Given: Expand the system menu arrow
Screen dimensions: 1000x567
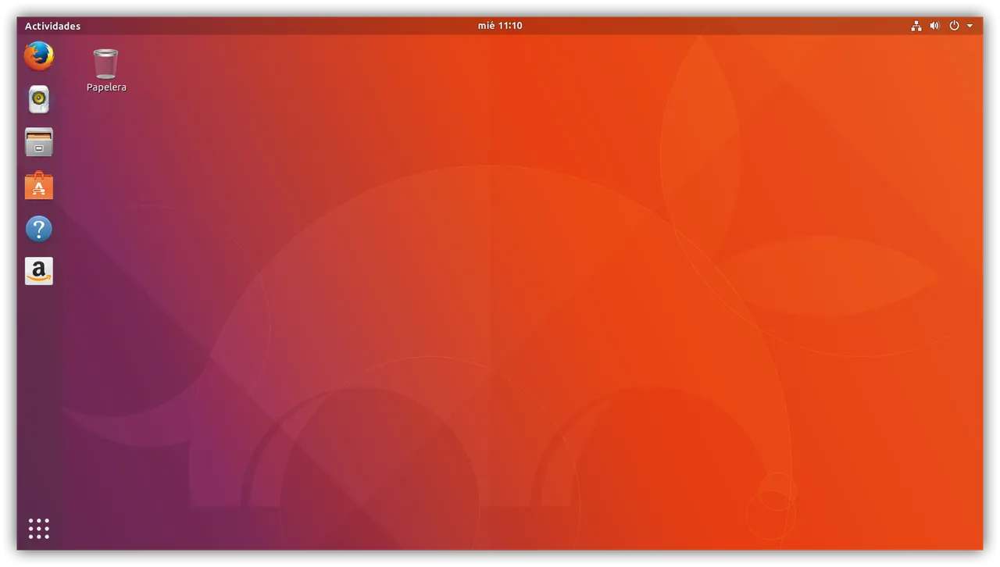Looking at the screenshot, I should 970,26.
